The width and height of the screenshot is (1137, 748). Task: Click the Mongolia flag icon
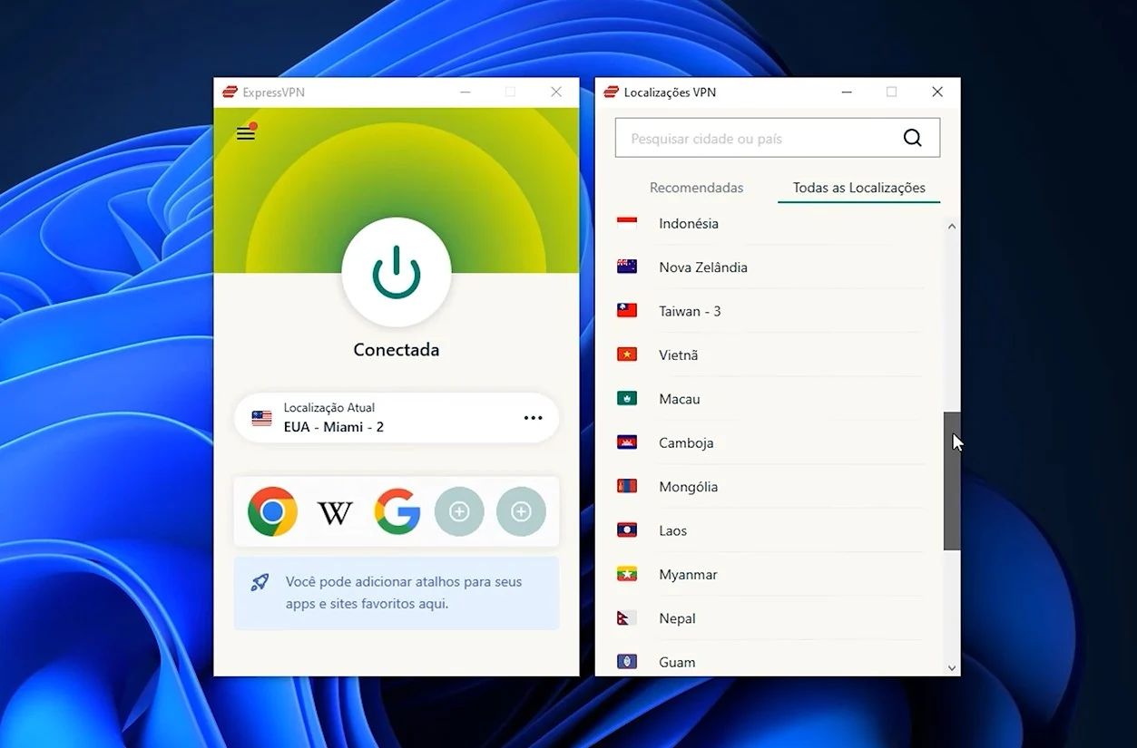pos(627,486)
